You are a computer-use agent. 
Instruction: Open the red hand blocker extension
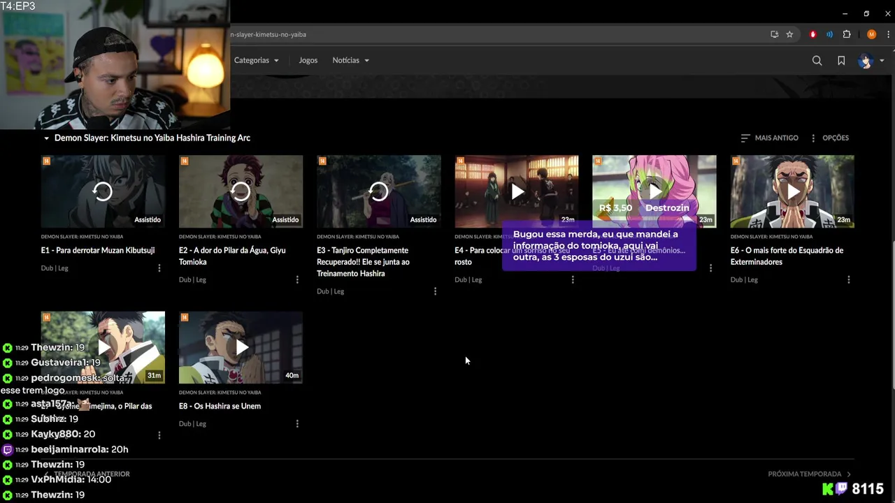pos(812,34)
